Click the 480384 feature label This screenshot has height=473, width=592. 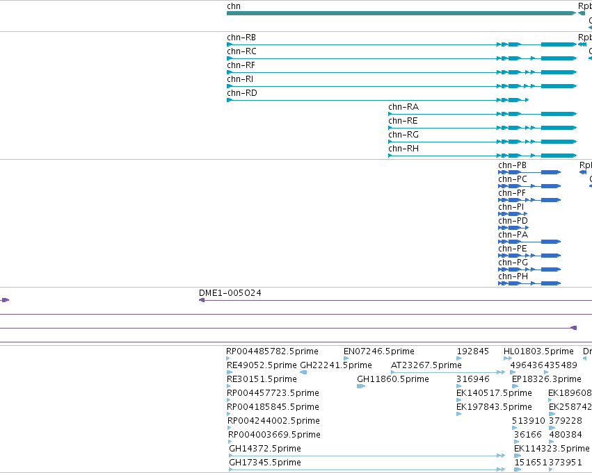pos(566,435)
